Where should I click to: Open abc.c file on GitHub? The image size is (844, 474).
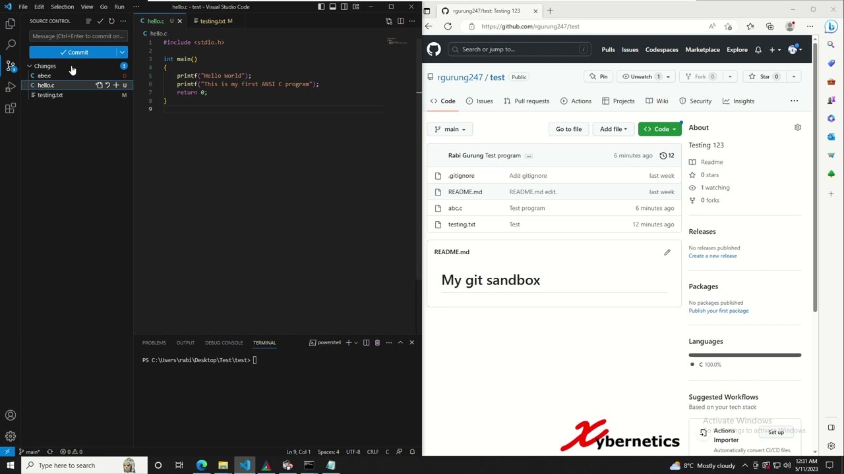455,208
